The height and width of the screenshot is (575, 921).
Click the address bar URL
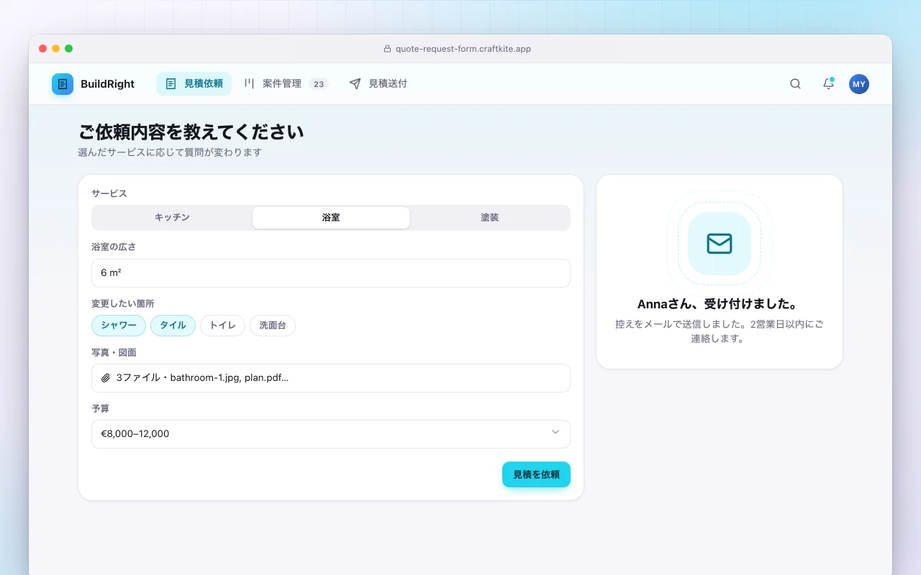(x=463, y=49)
